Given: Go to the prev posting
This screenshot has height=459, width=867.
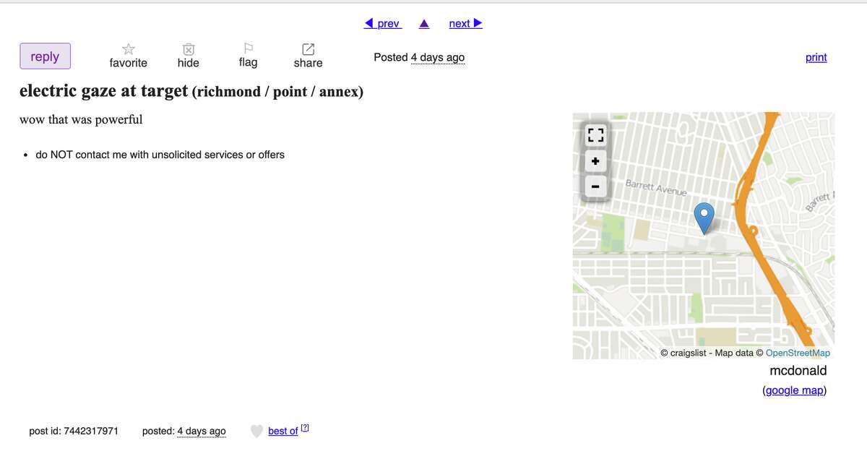Looking at the screenshot, I should tap(383, 24).
